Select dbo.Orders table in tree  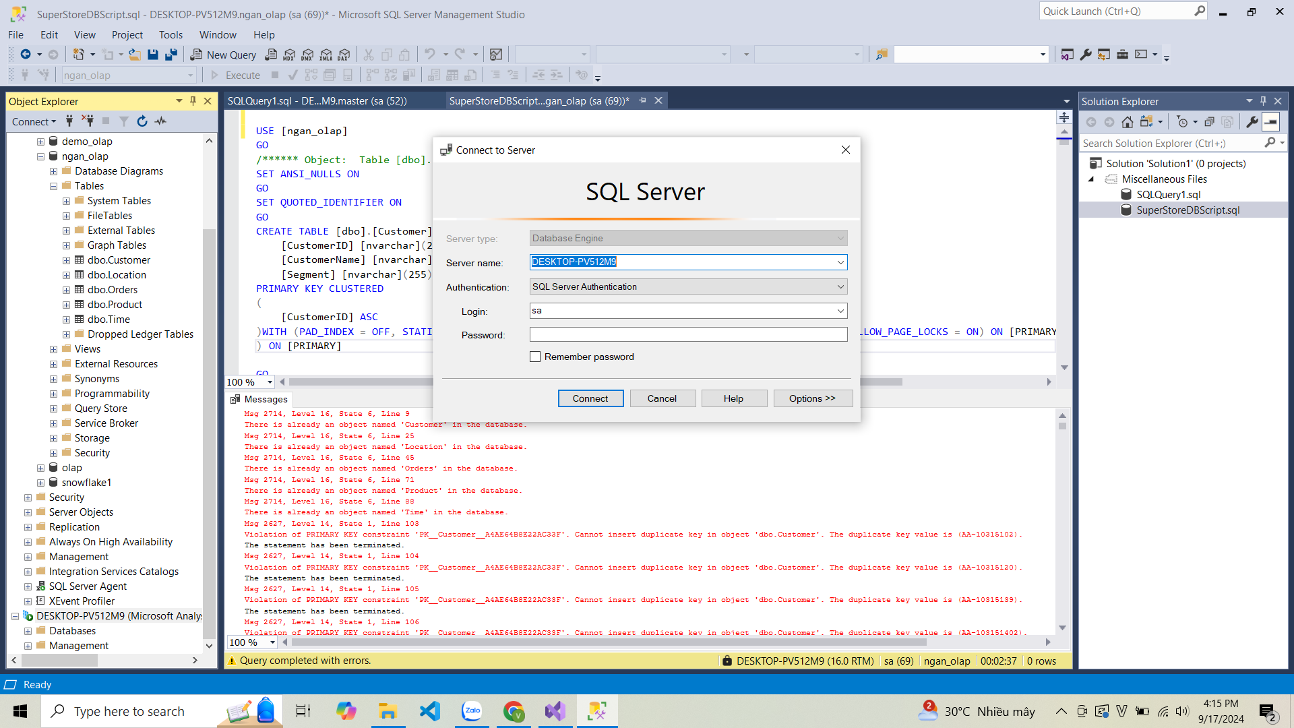pos(112,290)
